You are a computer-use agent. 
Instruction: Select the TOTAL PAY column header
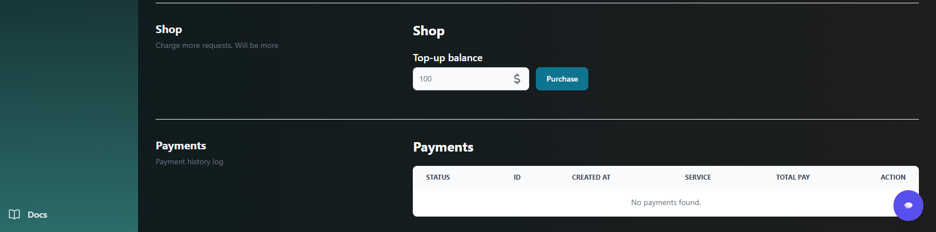click(x=793, y=177)
